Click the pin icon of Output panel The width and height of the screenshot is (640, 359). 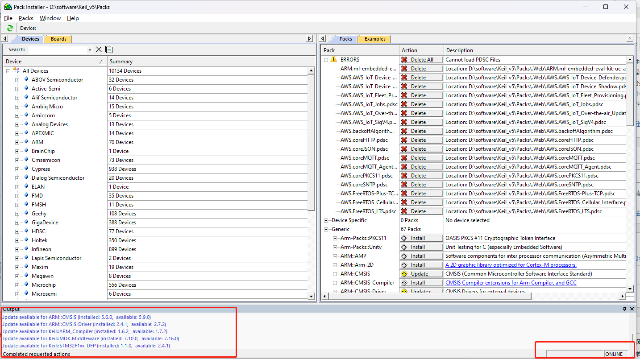(624, 309)
